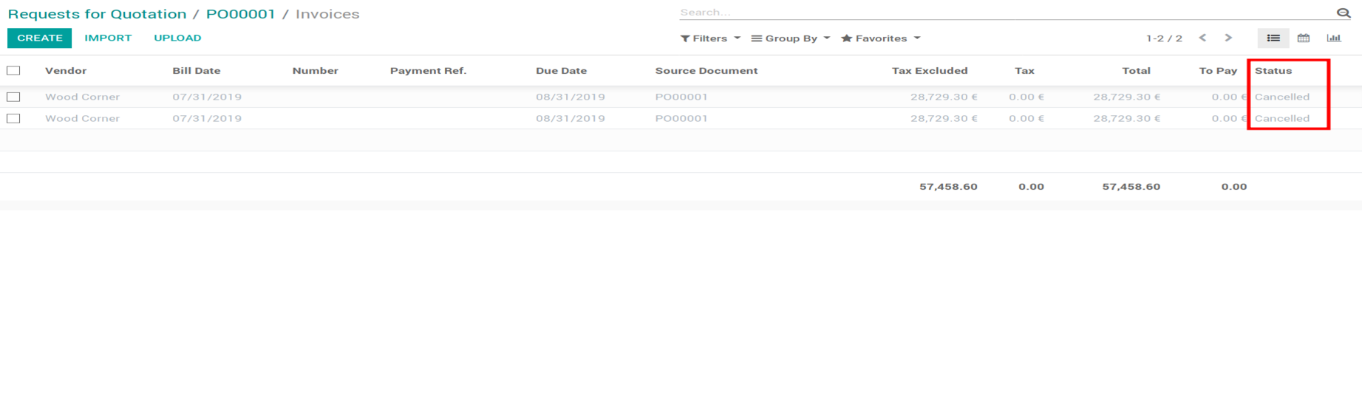This screenshot has width=1362, height=398.
Task: Go back to PO00001 breadcrumb
Action: pyautogui.click(x=240, y=14)
